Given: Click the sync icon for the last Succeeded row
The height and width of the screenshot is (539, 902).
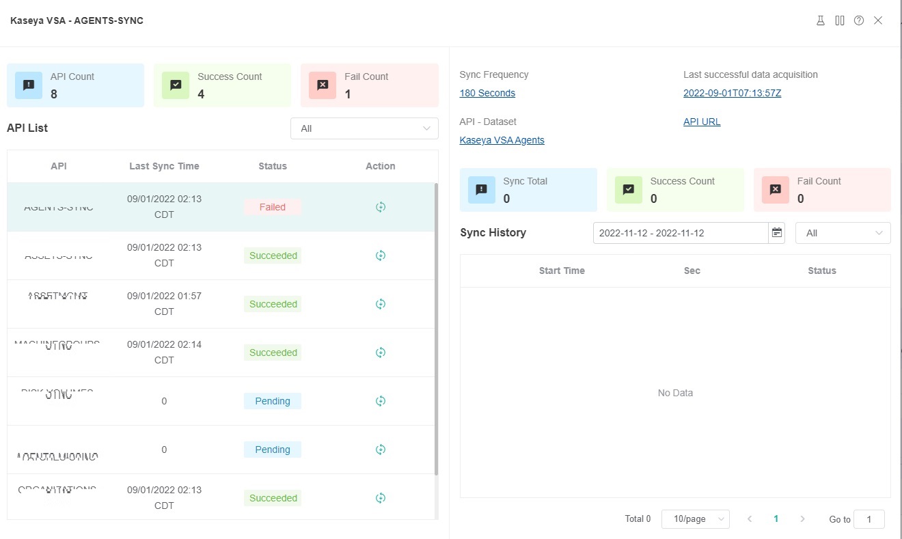Looking at the screenshot, I should pos(381,498).
